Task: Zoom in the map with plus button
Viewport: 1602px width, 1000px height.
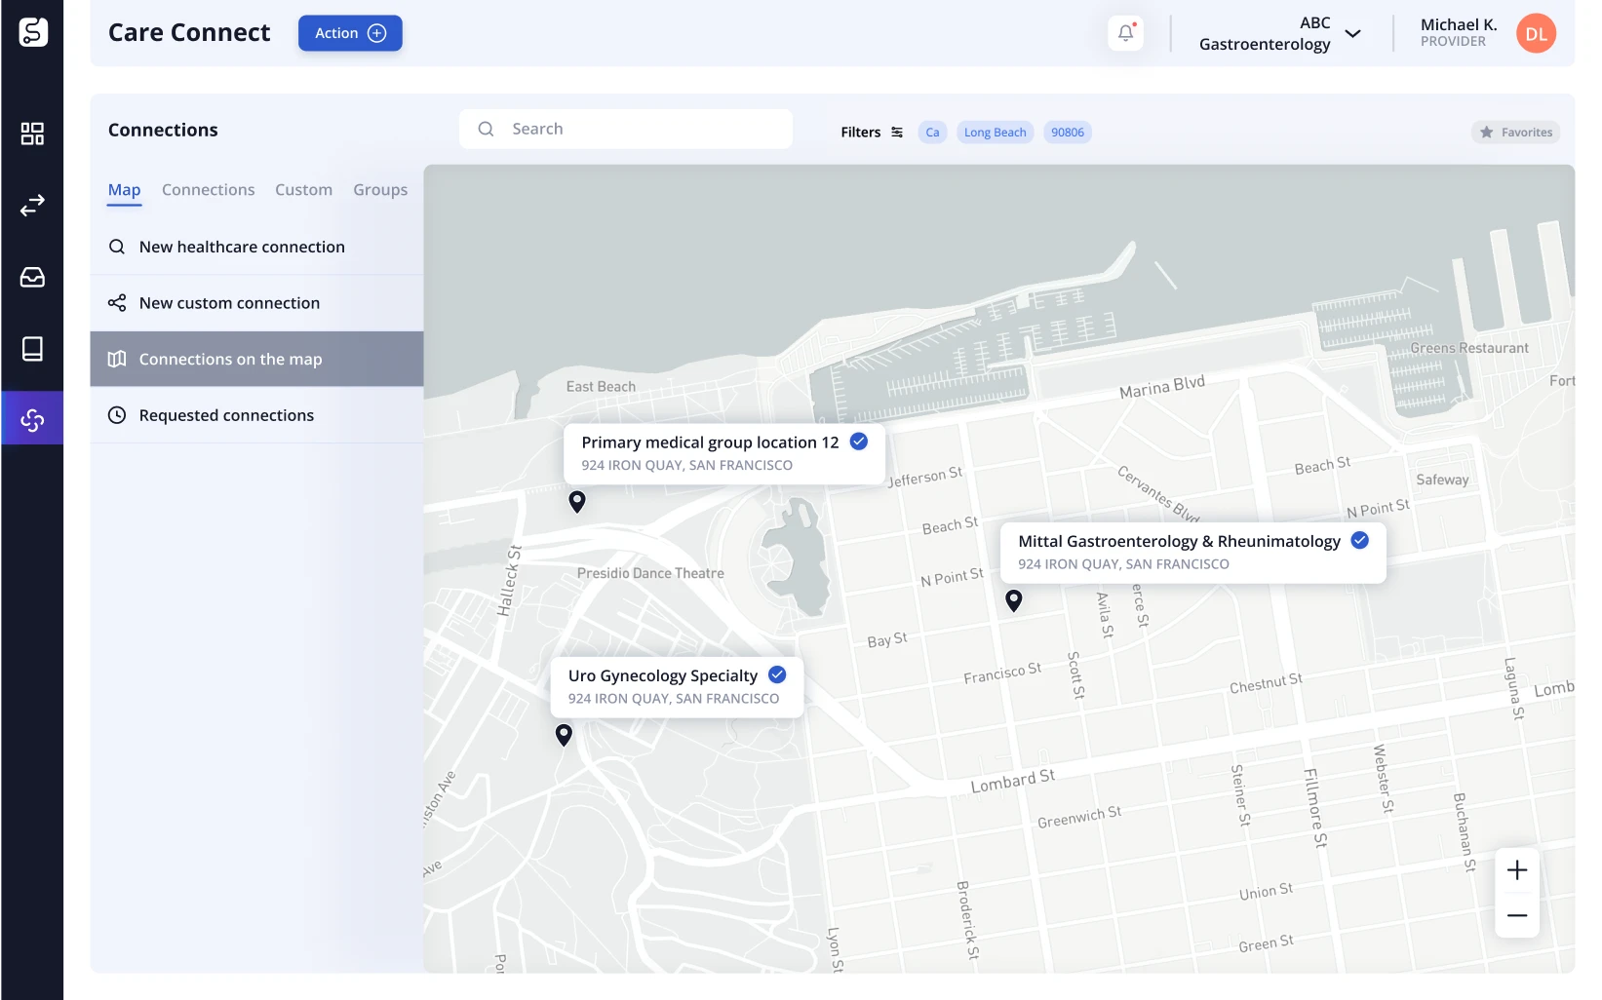Action: tap(1517, 870)
